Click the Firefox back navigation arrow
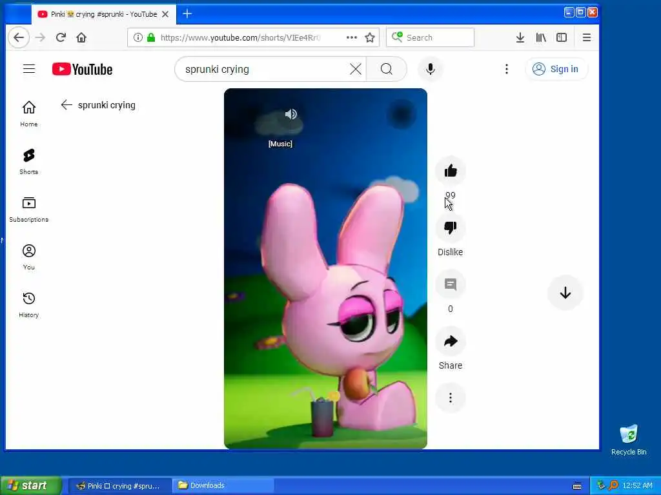Viewport: 661px width, 495px height. click(x=19, y=37)
